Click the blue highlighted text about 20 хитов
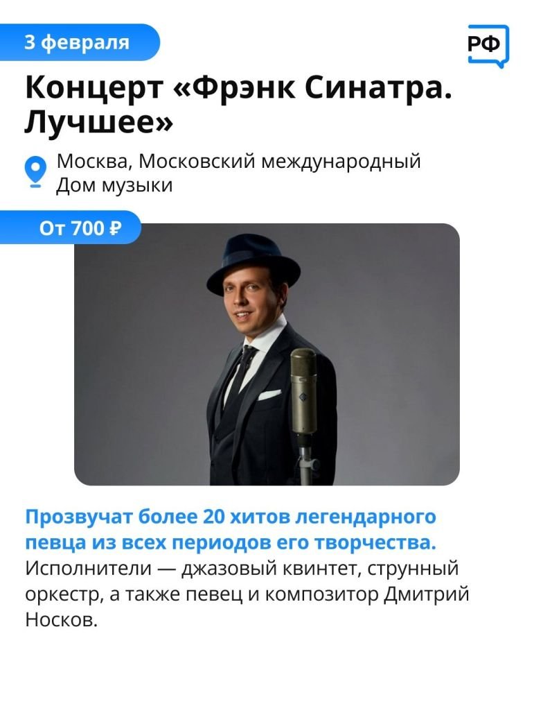 [x=231, y=530]
